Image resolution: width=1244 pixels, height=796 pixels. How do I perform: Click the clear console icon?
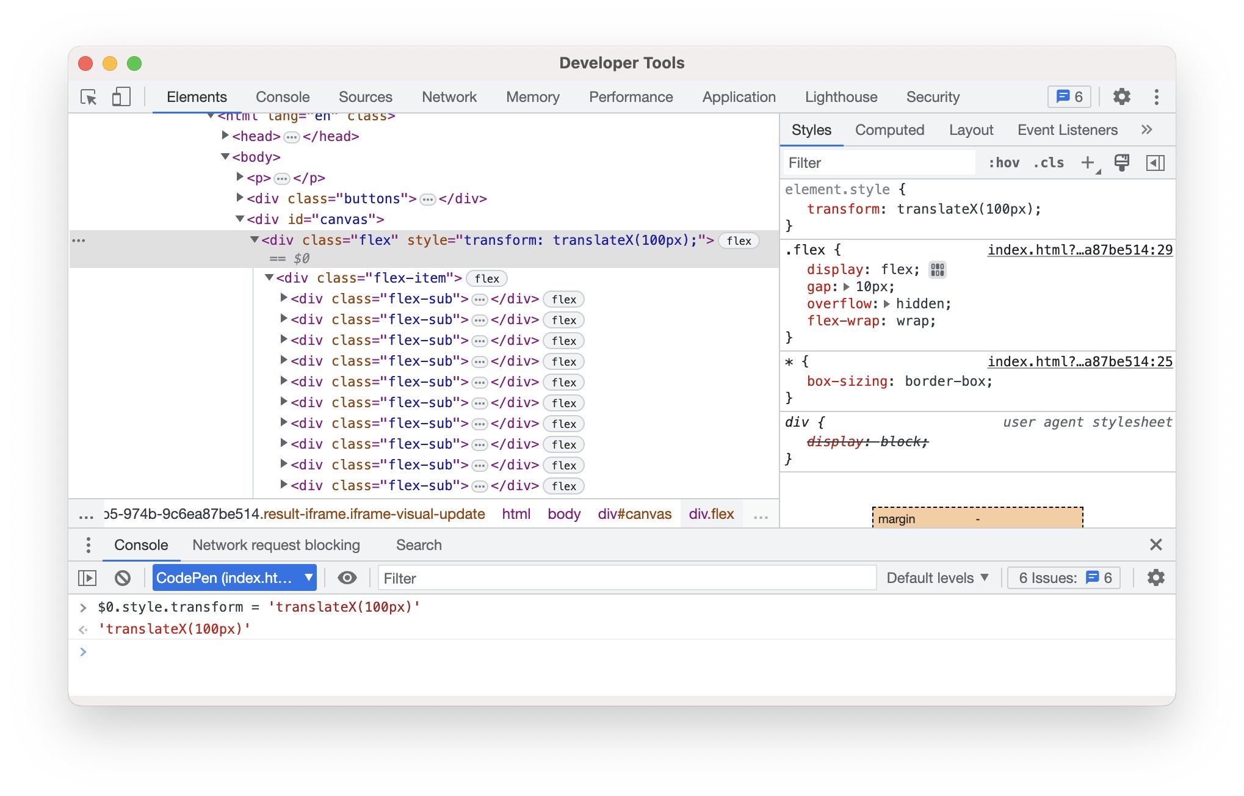tap(123, 577)
